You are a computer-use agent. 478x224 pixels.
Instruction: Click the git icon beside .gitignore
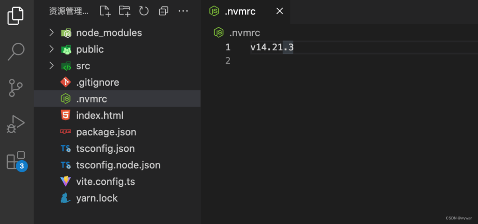[65, 82]
